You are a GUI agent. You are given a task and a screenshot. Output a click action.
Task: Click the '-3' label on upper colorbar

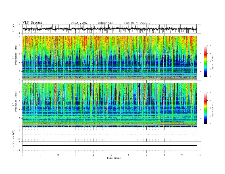210,46
